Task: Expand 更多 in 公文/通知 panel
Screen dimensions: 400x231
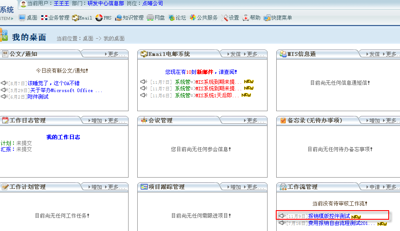Action: (116, 54)
